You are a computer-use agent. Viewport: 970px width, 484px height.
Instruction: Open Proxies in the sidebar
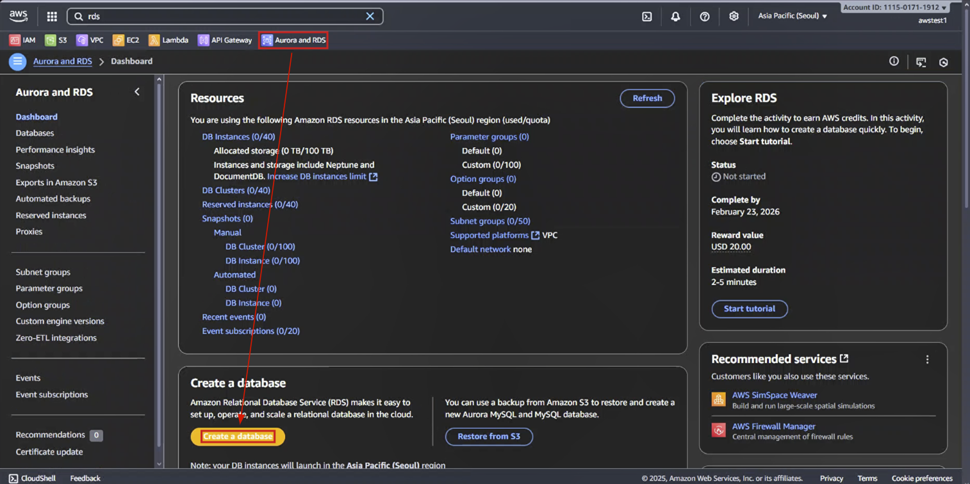click(x=29, y=232)
